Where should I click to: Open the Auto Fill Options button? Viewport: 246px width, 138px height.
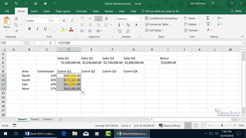(x=83, y=93)
